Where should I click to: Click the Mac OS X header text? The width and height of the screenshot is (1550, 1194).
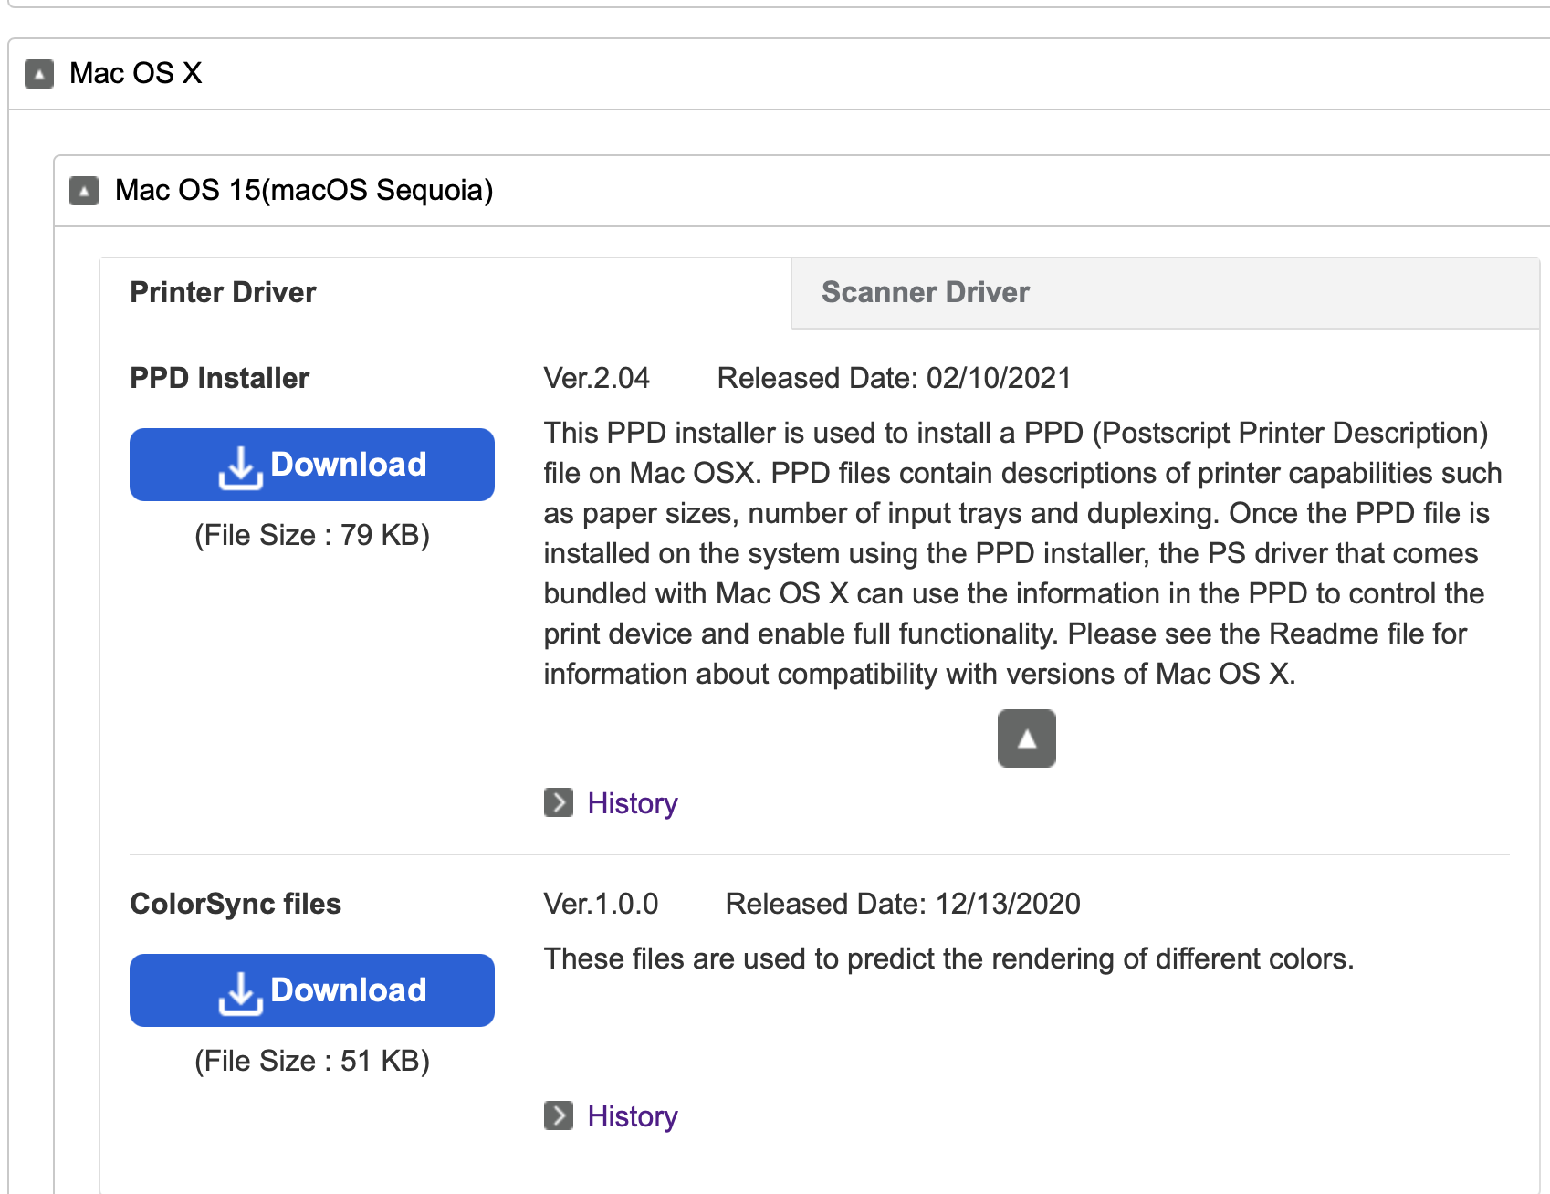click(135, 73)
